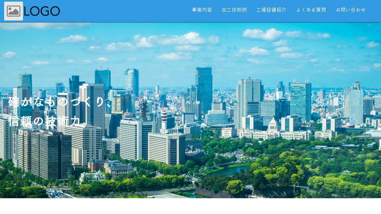This screenshot has height=214, width=381.
Task: Click the twisted glass tower in the skyline
Action: [131, 82]
